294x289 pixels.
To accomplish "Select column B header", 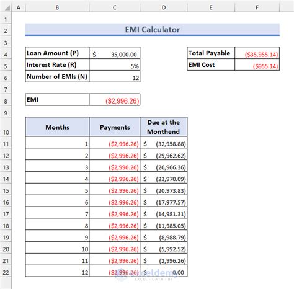I will tap(57, 7).
